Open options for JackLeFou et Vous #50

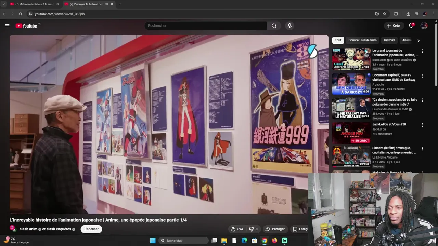tap(422, 125)
